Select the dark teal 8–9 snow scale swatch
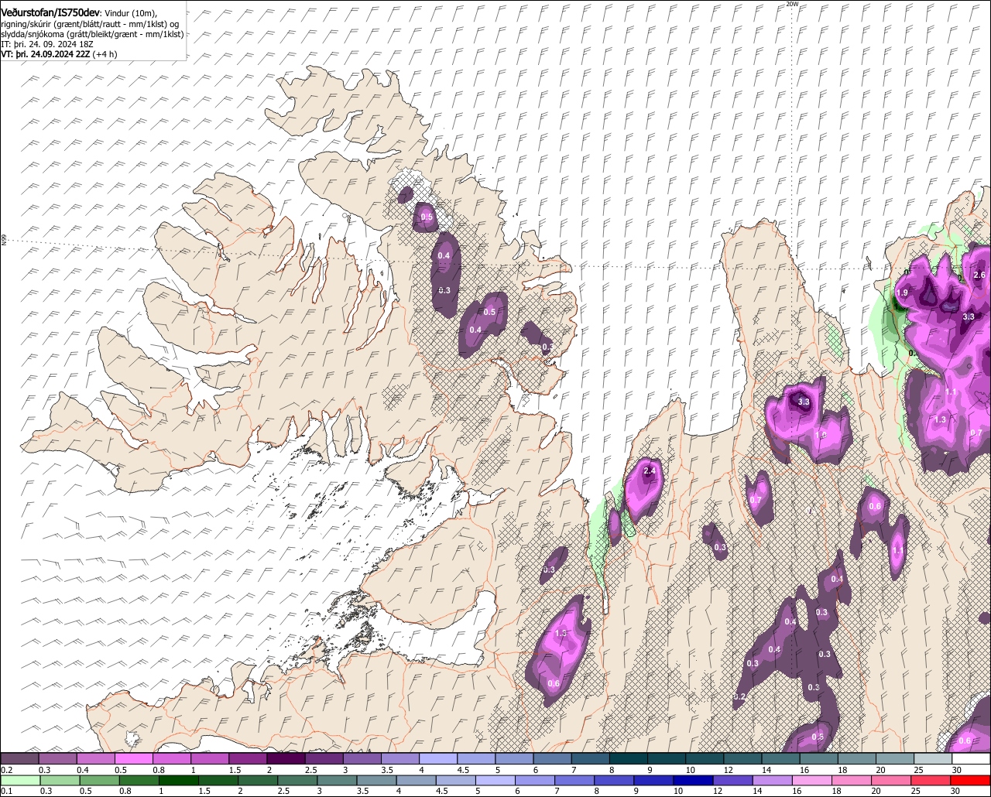This screenshot has width=991, height=797. (x=628, y=758)
